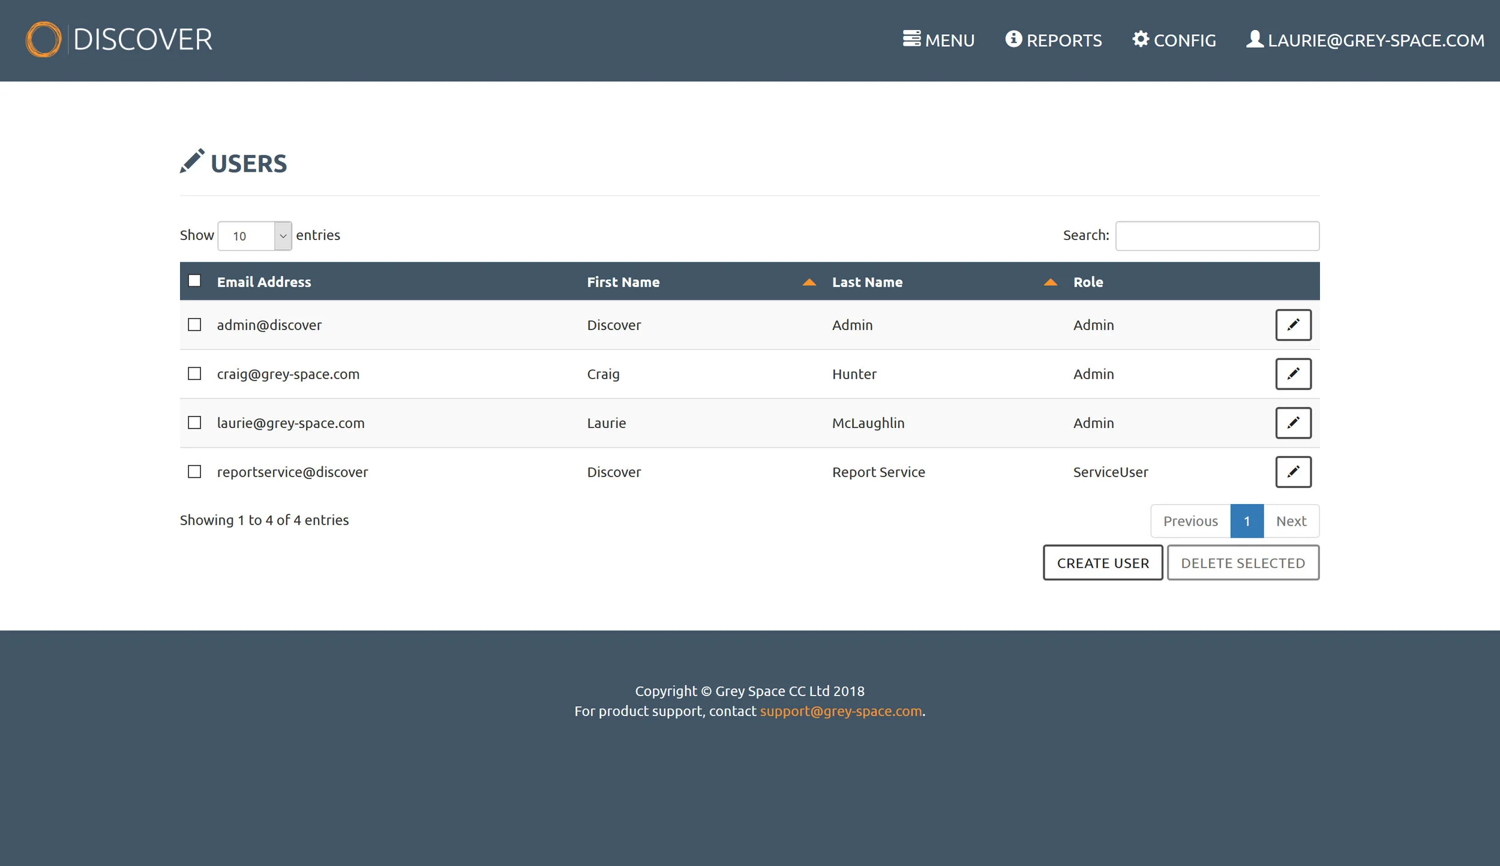The height and width of the screenshot is (866, 1500).
Task: Click the craig@grey-space.com email cell
Action: pyautogui.click(x=288, y=374)
